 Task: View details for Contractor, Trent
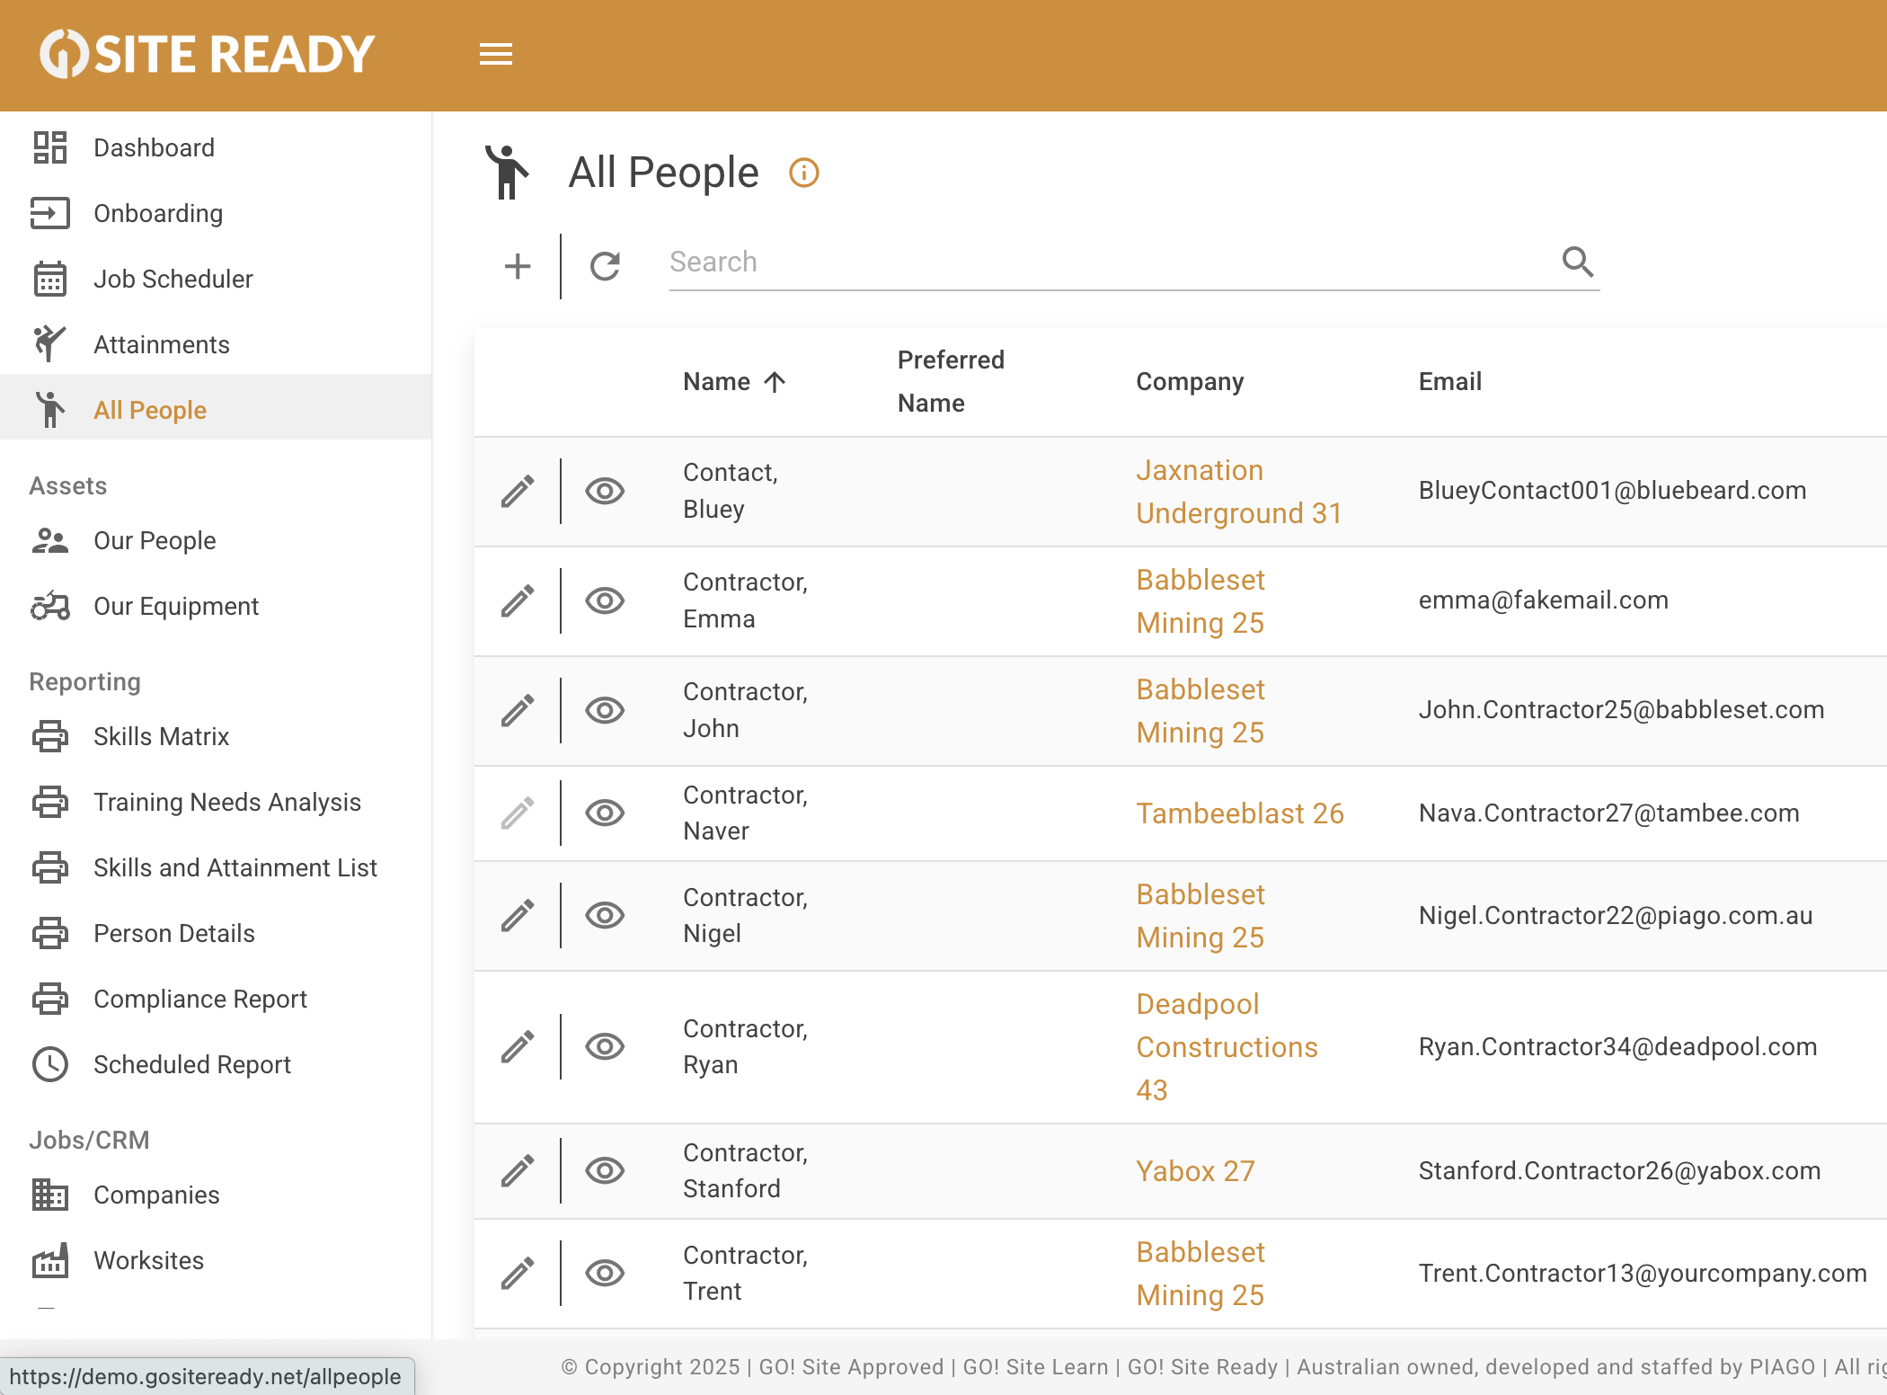click(605, 1273)
